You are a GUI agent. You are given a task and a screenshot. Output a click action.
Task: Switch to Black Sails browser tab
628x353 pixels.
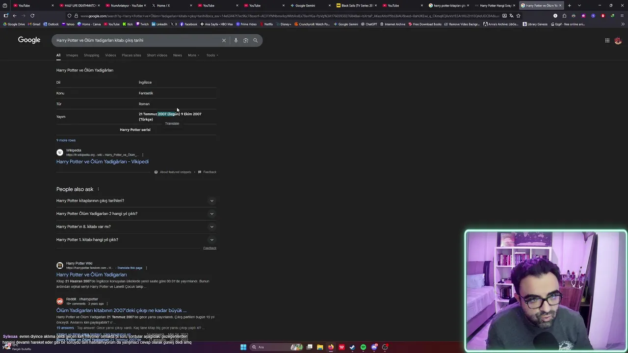tap(356, 5)
